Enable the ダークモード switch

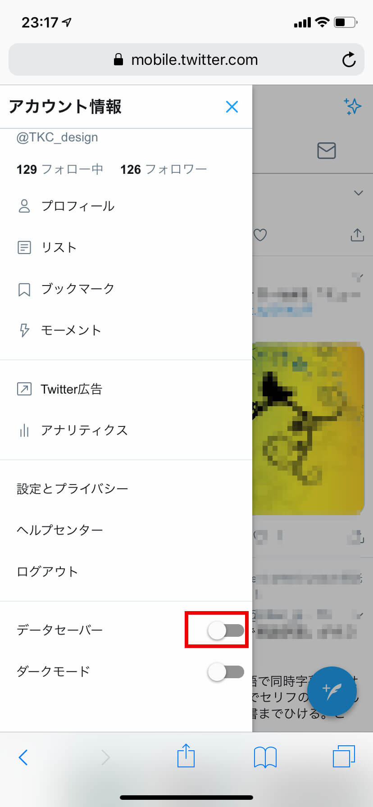226,671
